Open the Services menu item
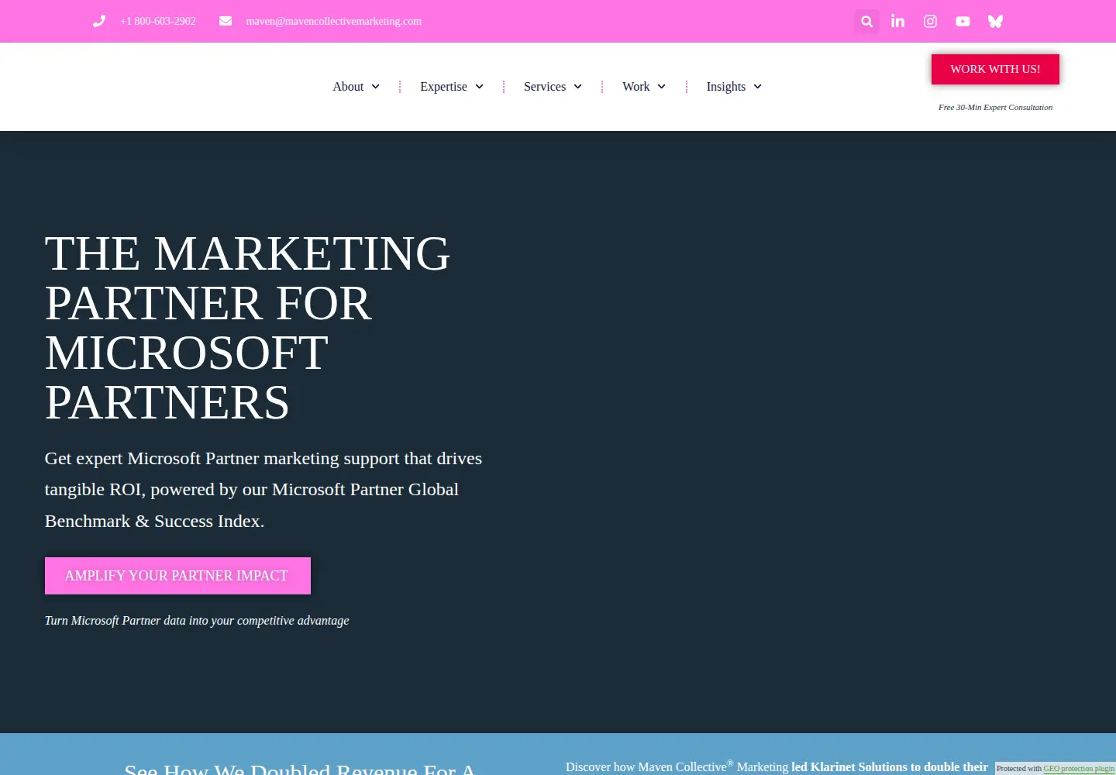 (545, 87)
